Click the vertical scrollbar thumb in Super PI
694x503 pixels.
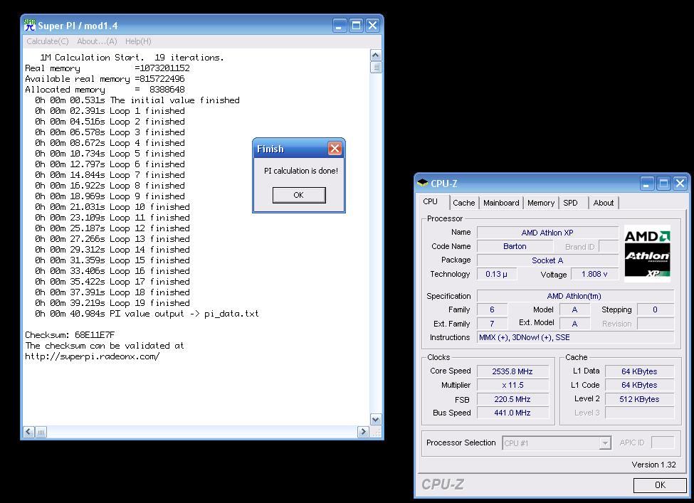tap(375, 68)
